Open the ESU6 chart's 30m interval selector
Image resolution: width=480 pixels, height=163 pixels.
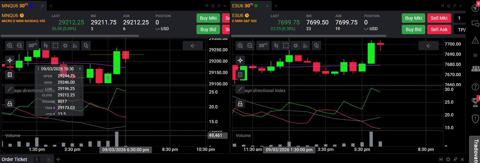click(x=263, y=46)
